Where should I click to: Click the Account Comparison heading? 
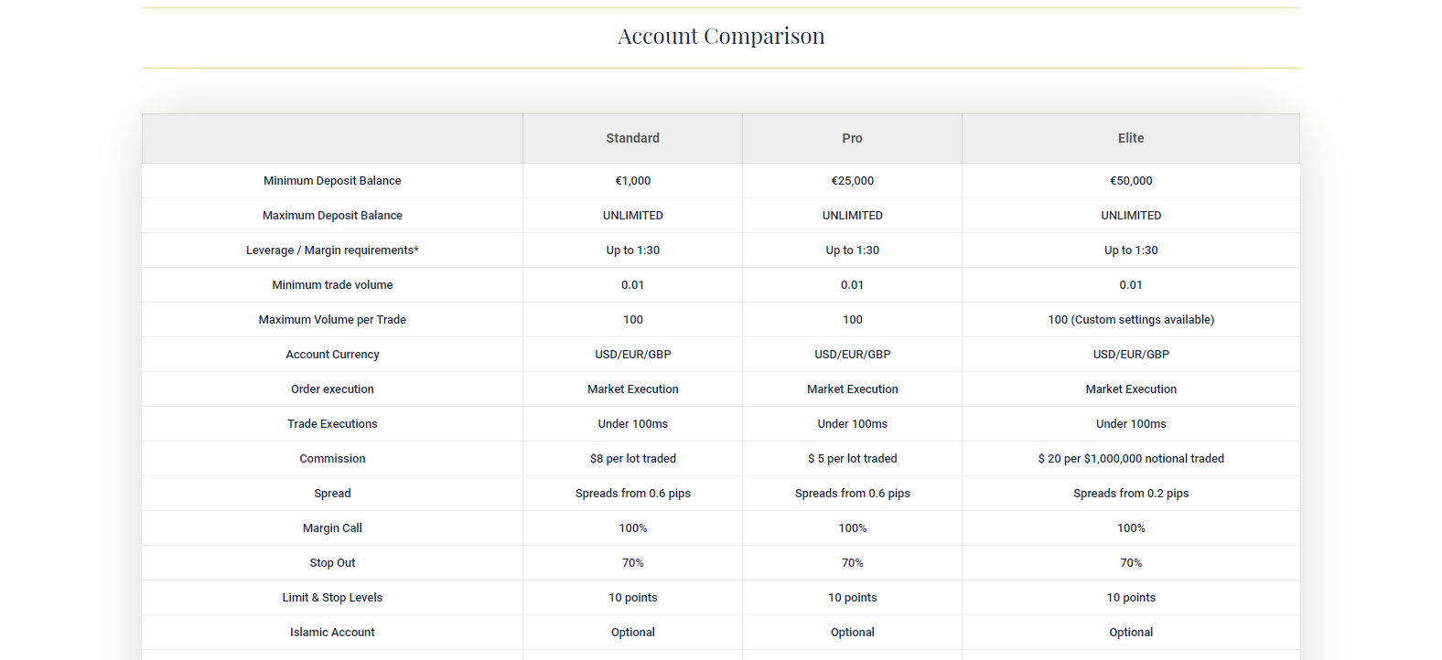click(721, 36)
